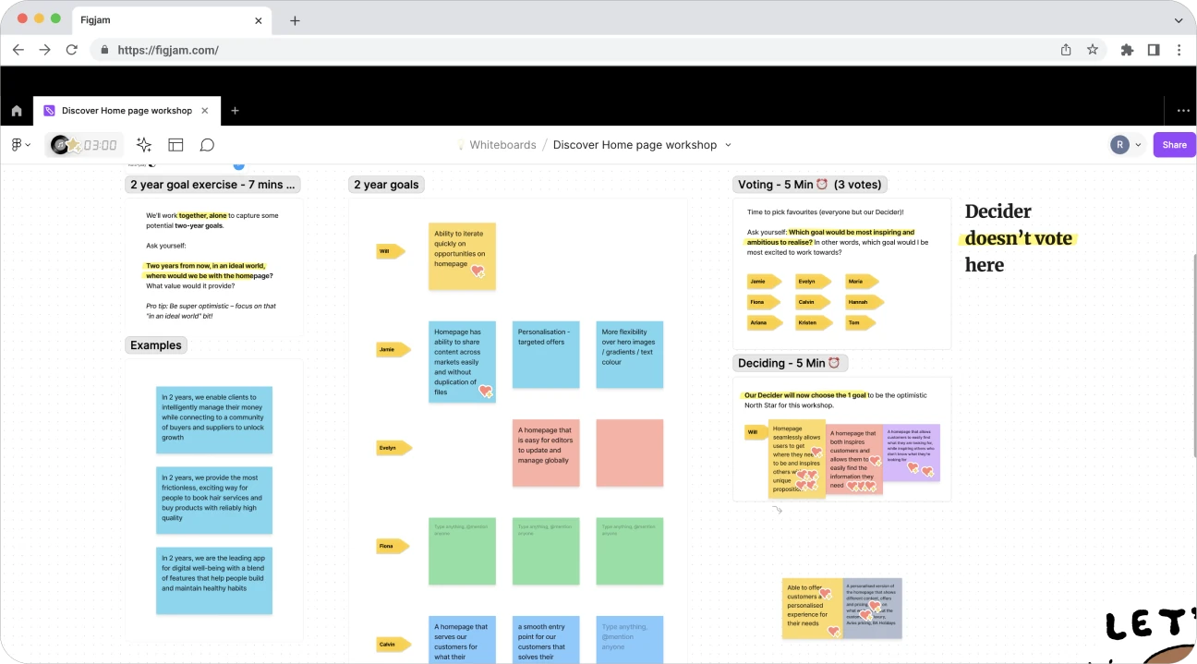Click the browser address bar
The width and height of the screenshot is (1197, 664).
pos(573,50)
